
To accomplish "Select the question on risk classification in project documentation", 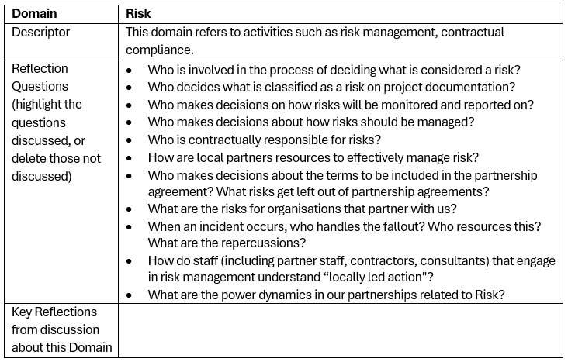I will [x=331, y=87].
